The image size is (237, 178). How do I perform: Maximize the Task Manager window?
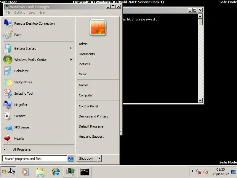pos(113,7)
